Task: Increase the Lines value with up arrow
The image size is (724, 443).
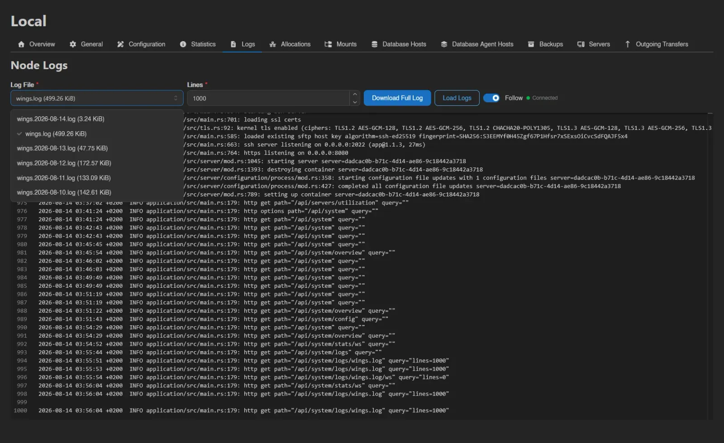Action: tap(355, 95)
